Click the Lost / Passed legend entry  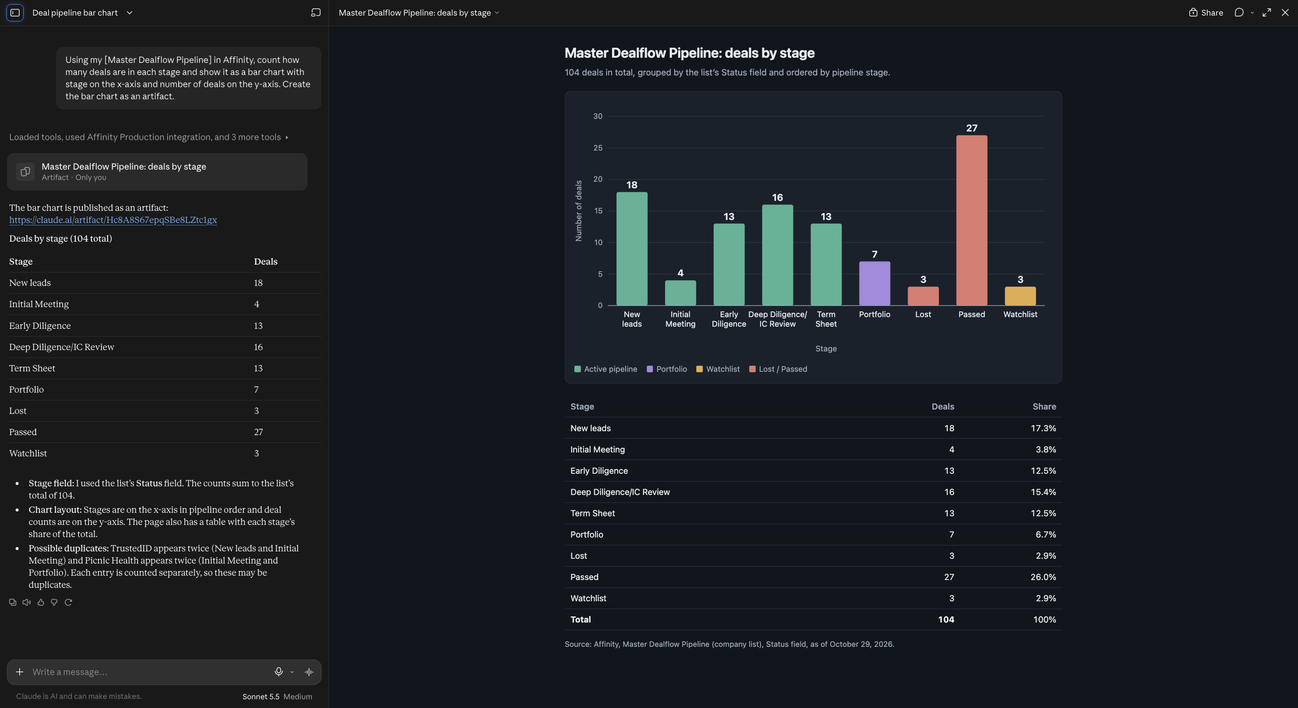click(778, 369)
